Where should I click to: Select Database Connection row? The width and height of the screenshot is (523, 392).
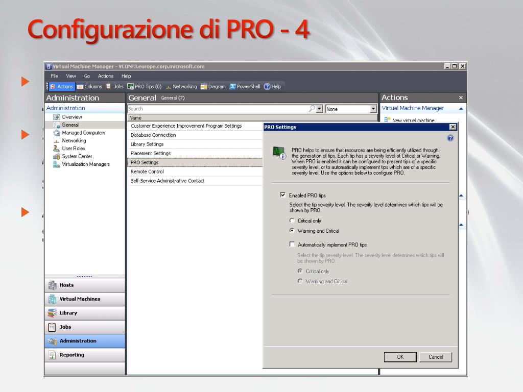click(x=196, y=135)
